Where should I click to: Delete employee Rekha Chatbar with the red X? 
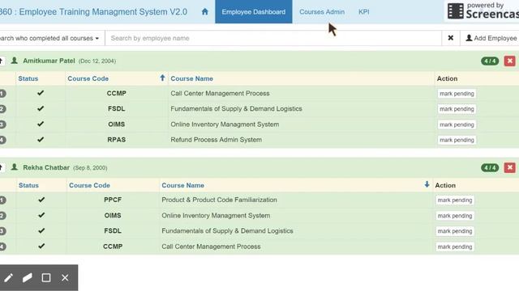point(510,167)
